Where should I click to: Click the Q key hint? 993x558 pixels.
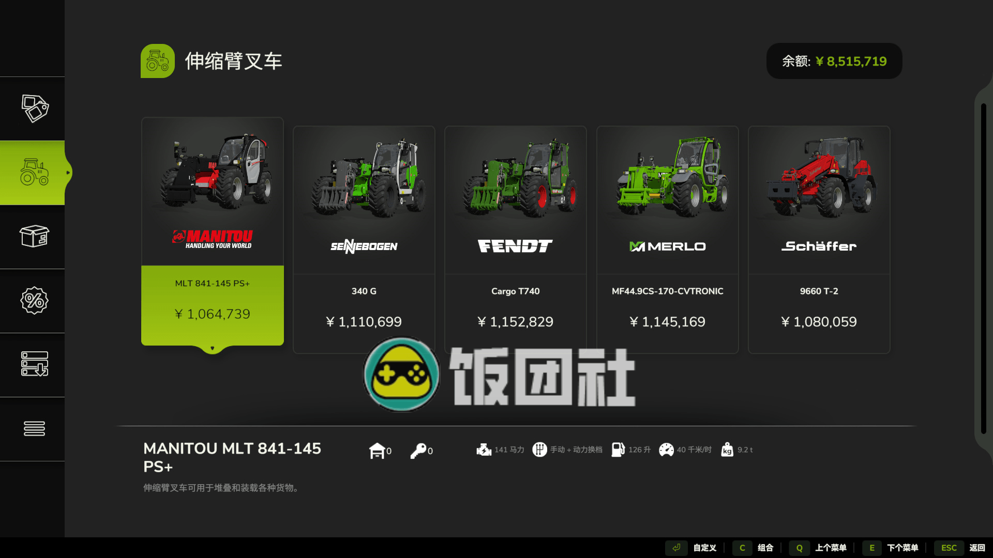[799, 548]
